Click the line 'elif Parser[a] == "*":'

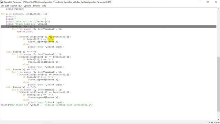coord(21,52)
